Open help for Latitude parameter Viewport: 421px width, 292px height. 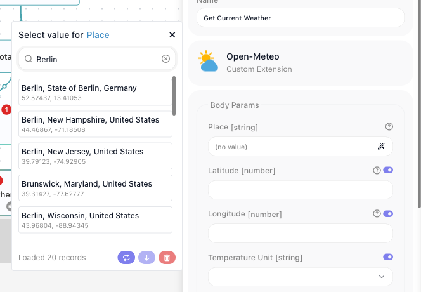(x=377, y=170)
